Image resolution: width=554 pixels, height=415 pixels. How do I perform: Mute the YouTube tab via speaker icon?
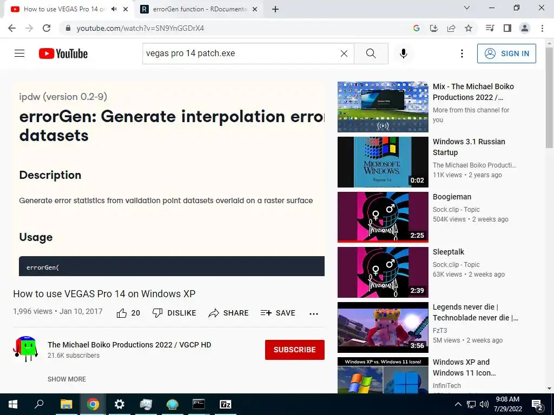[114, 9]
